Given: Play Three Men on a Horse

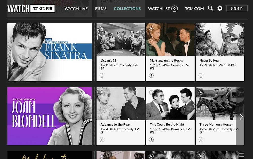Looking at the screenshot, I should (201, 93).
